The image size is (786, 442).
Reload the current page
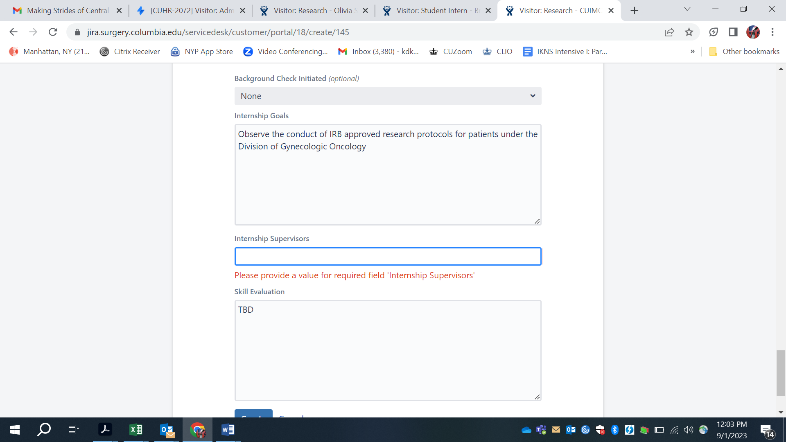(x=53, y=32)
